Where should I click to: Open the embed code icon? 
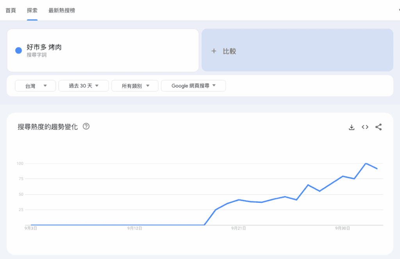click(x=365, y=127)
